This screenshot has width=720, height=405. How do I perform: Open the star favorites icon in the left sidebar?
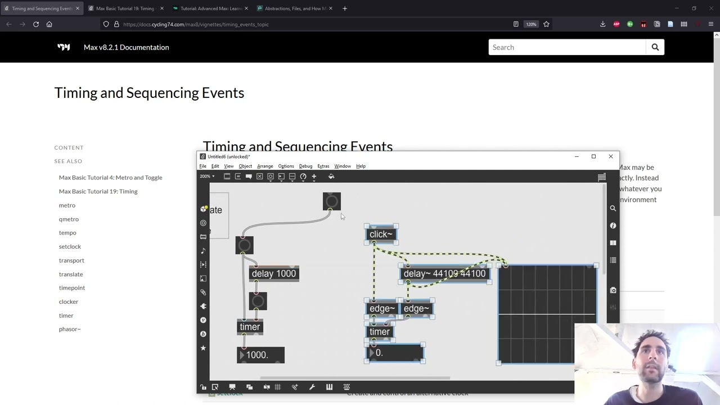point(203,348)
